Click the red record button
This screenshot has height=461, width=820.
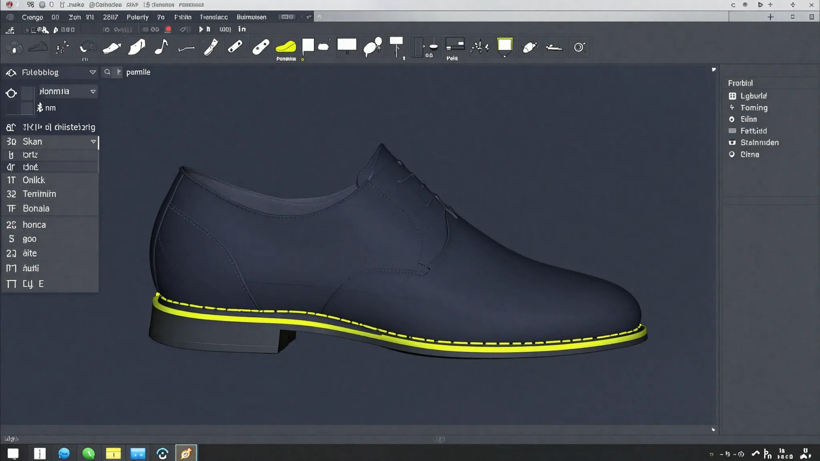tap(169, 29)
